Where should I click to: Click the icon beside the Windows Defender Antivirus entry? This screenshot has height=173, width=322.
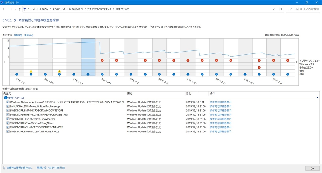click(x=8, y=102)
